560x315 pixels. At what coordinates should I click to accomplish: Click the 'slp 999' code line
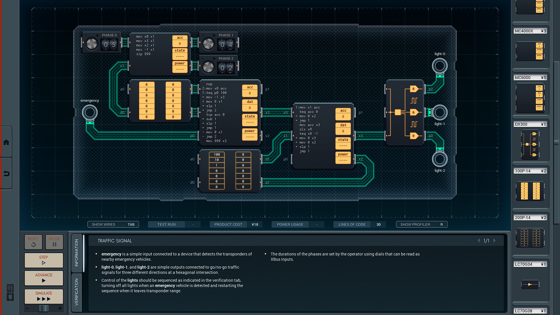click(x=143, y=54)
